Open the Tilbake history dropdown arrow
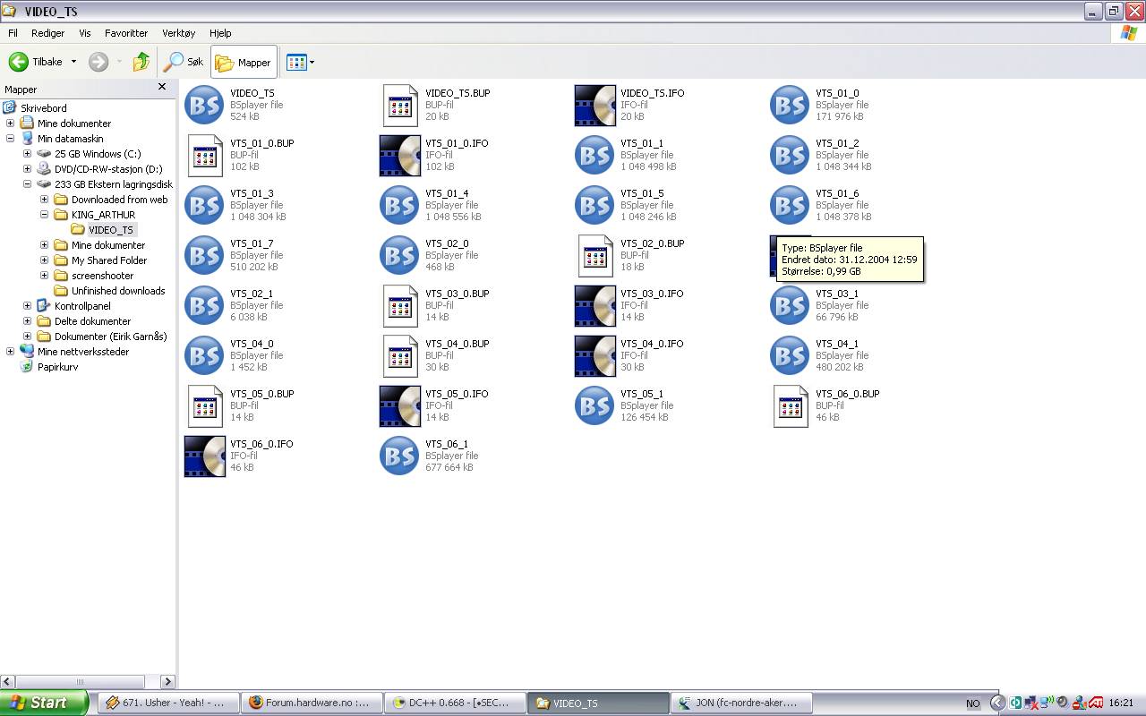The image size is (1146, 716). [73, 62]
